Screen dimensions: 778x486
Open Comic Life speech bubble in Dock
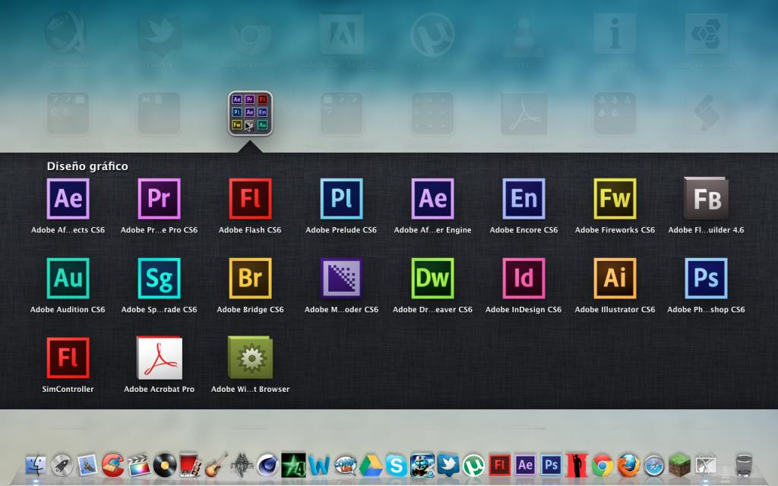click(x=345, y=465)
